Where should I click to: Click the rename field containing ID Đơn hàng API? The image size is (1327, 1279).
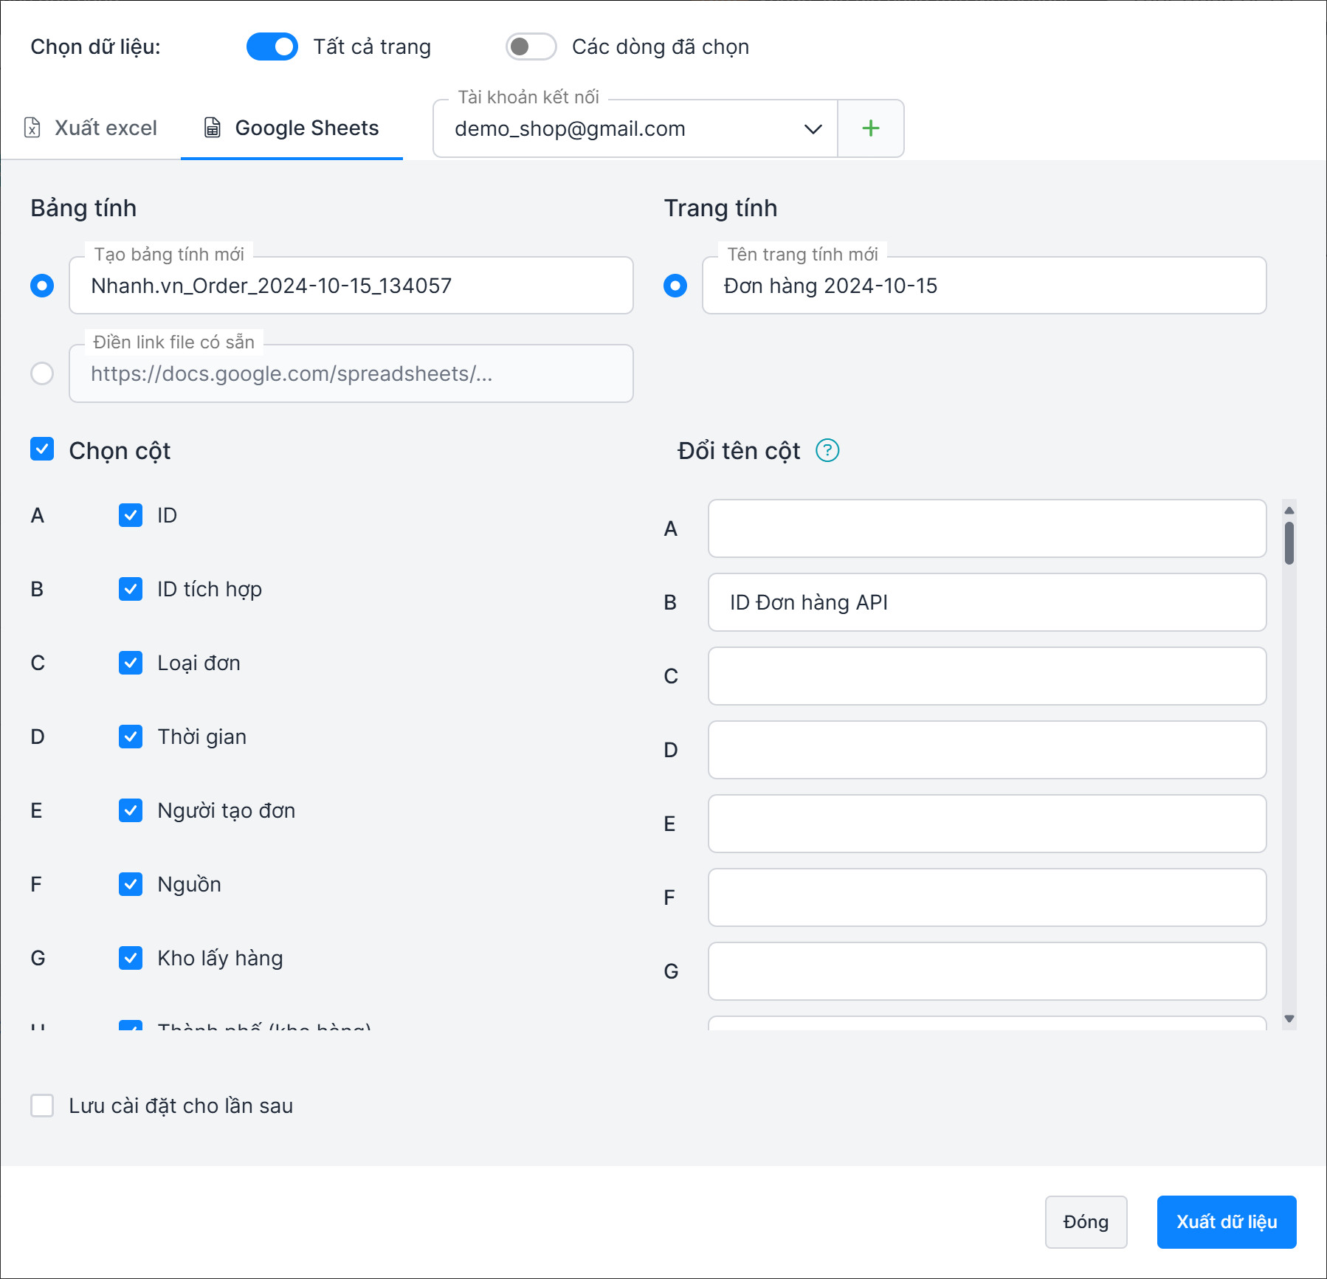click(x=988, y=602)
